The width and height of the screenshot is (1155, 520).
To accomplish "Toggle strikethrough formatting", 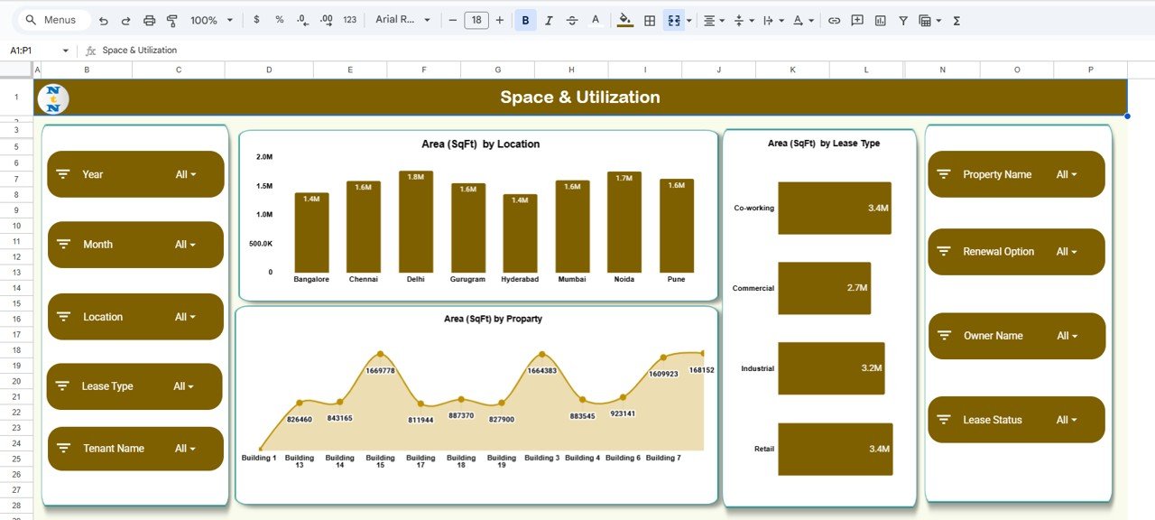I will pyautogui.click(x=572, y=20).
